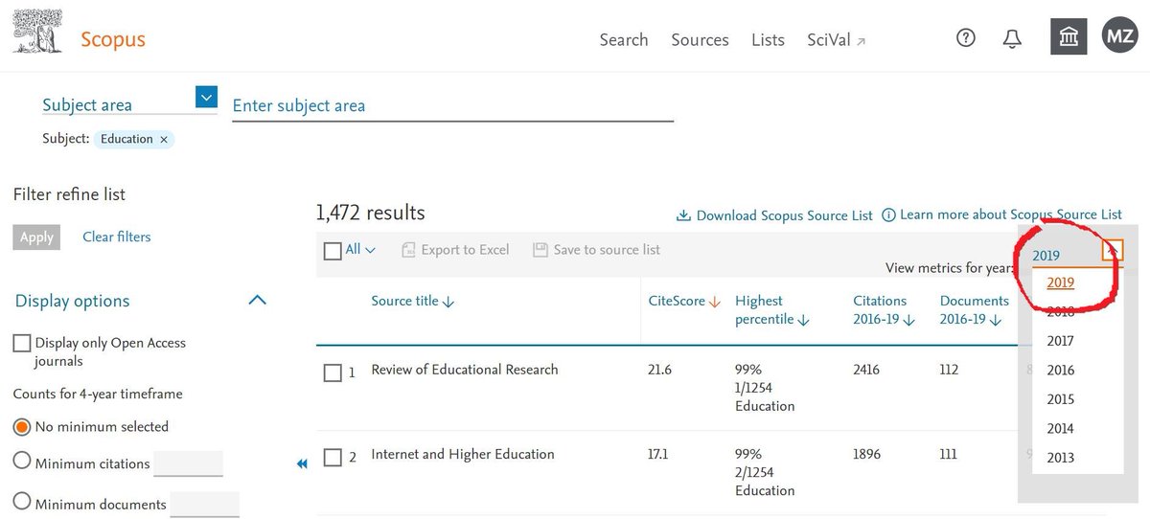1150x519 pixels.
Task: Select No minimum selected radio option
Action: click(22, 427)
